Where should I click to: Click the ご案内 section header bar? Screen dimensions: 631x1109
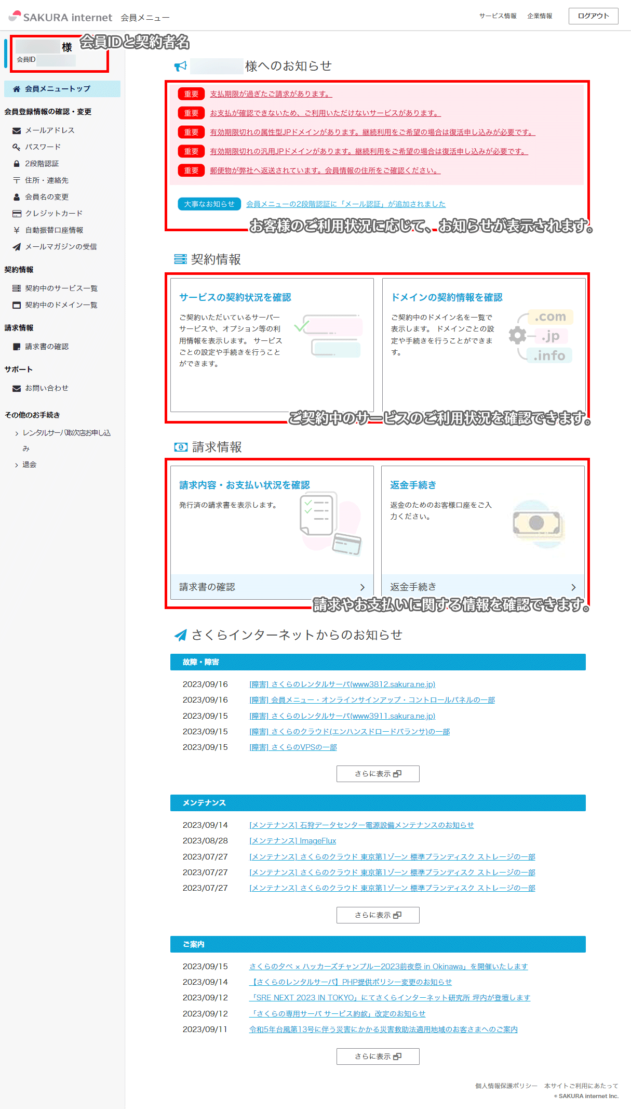378,944
